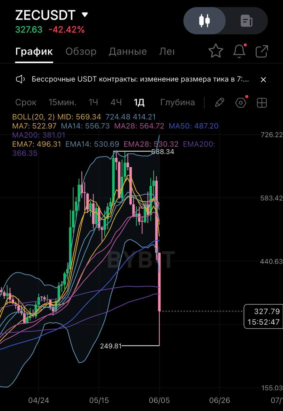Close the announcement banner
The image size is (283, 411).
click(263, 80)
